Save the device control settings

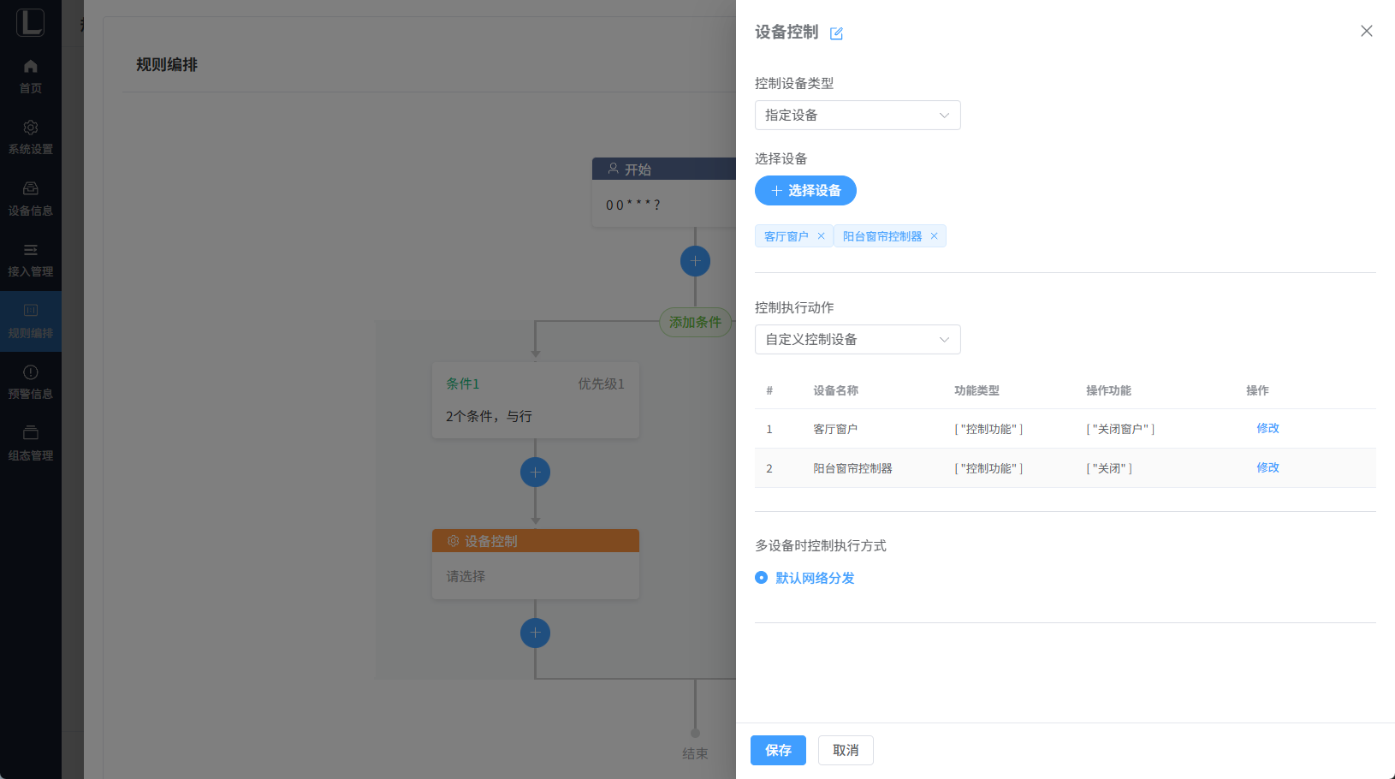(778, 750)
